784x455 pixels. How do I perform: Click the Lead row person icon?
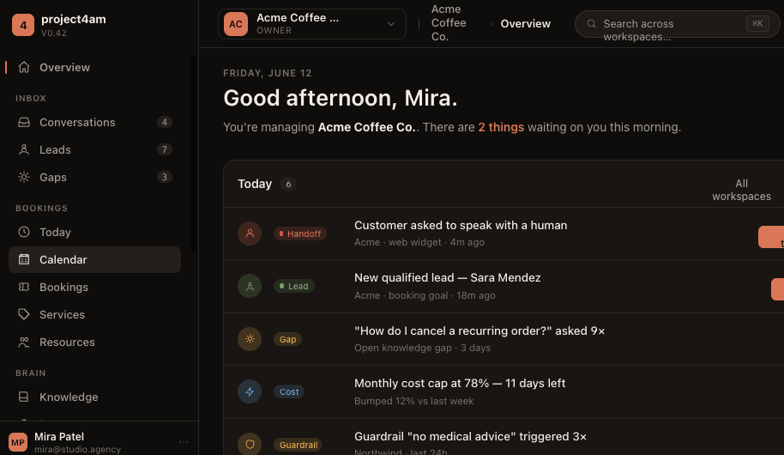tap(250, 286)
